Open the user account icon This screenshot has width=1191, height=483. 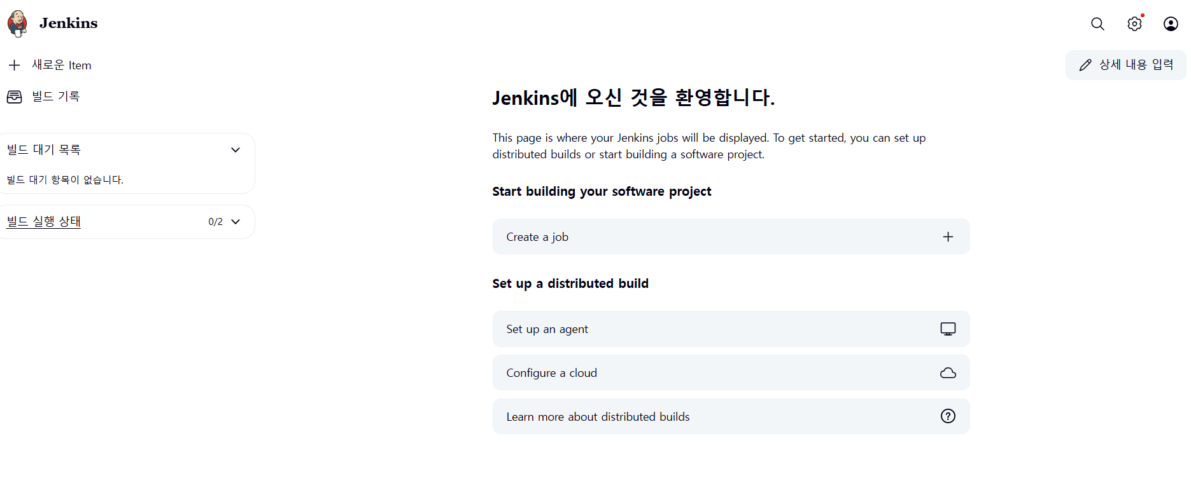point(1171,24)
